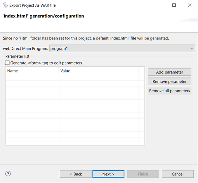
Task: Click the Parameter list group label
Action: tap(17, 56)
